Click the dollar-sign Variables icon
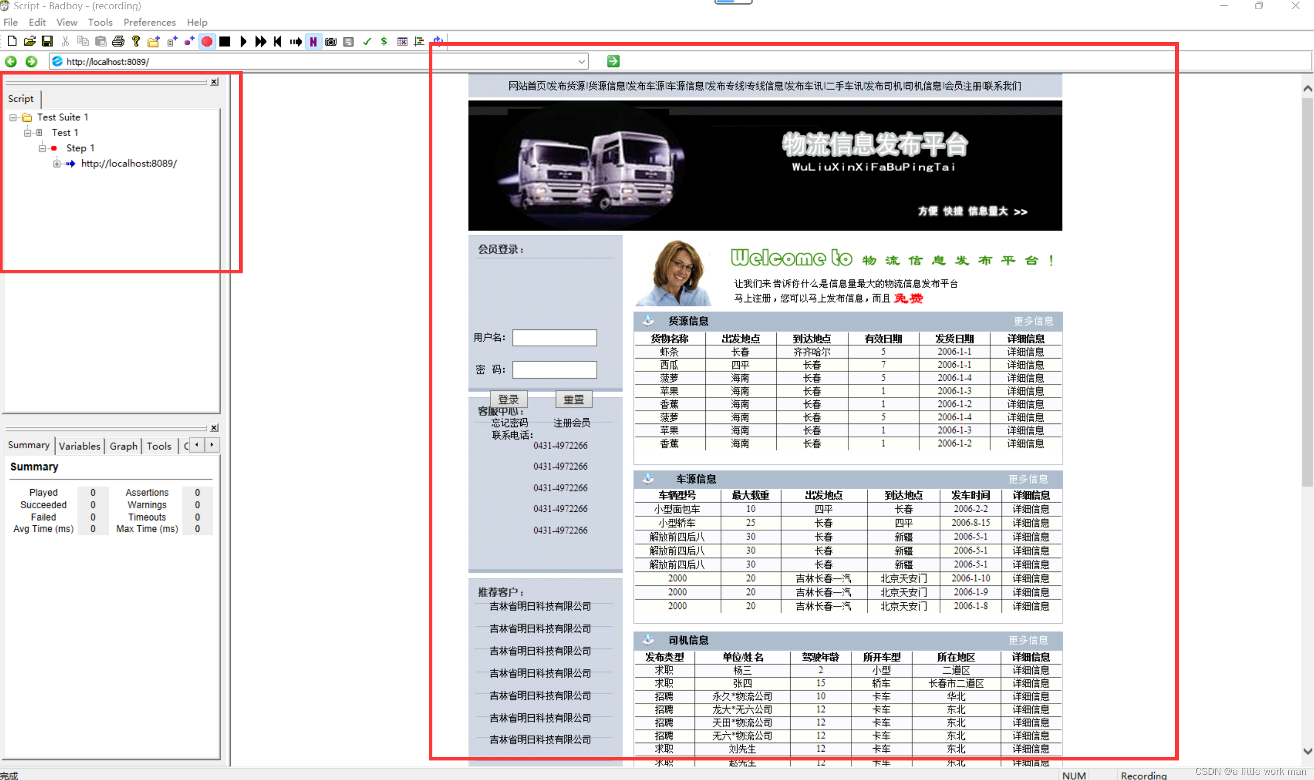This screenshot has height=780, width=1314. (x=384, y=42)
